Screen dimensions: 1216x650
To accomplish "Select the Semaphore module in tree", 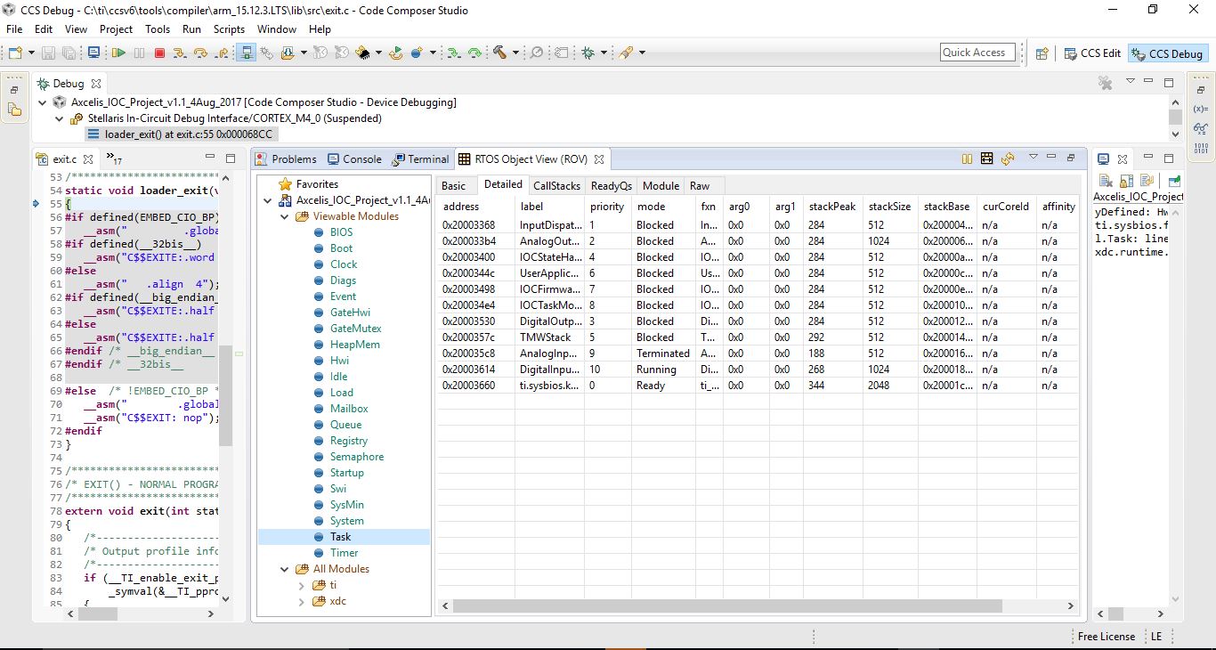I will tap(357, 457).
